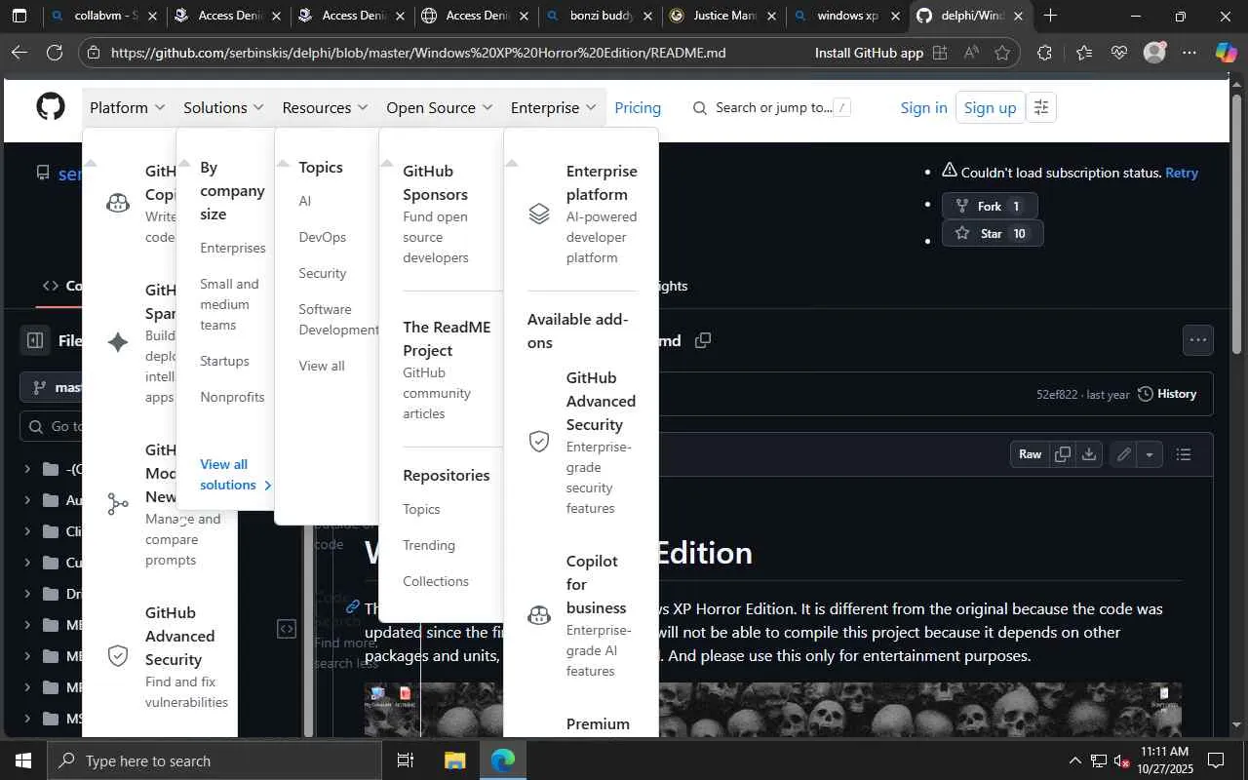Viewport: 1248px width, 780px height.
Task: Click the Windows taskbar search box
Action: [214, 760]
